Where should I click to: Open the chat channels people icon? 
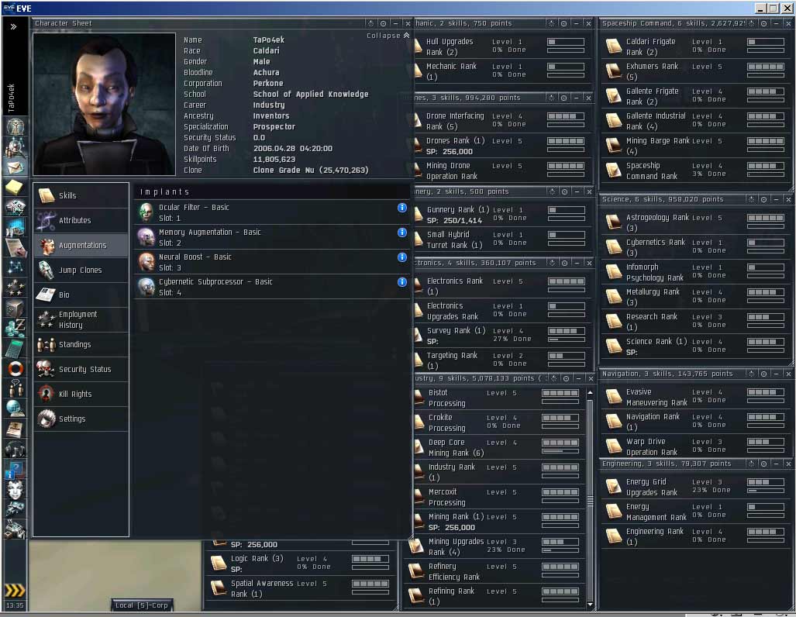click(x=16, y=388)
